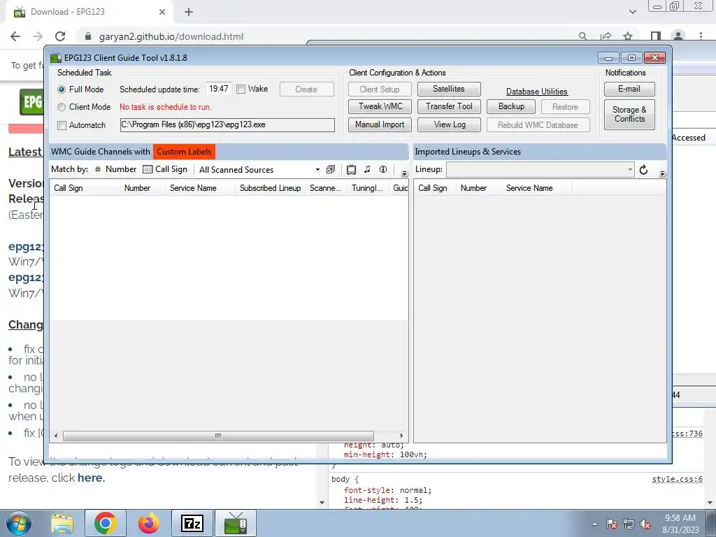Click the Scanne... column header
This screenshot has width=716, height=537.
(326, 188)
